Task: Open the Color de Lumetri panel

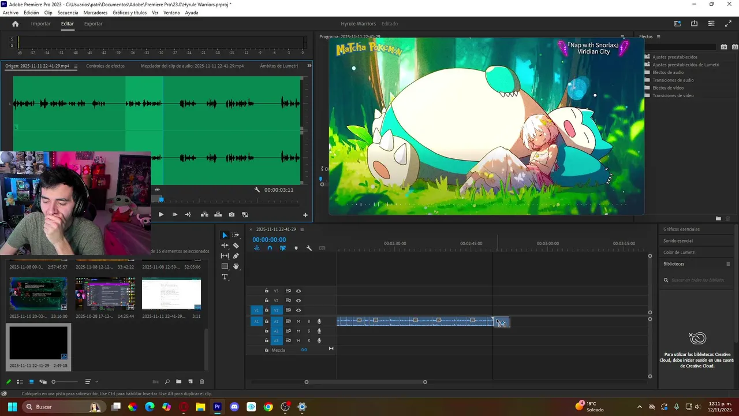Action: coord(680,252)
